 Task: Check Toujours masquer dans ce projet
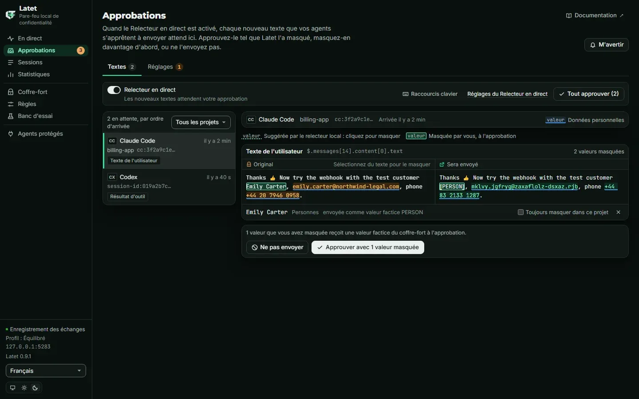tap(521, 212)
